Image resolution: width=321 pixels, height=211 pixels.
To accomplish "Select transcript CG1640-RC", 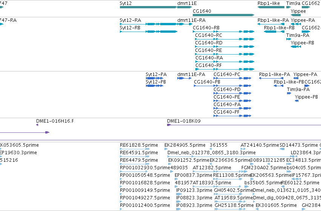I will tap(224, 39).
